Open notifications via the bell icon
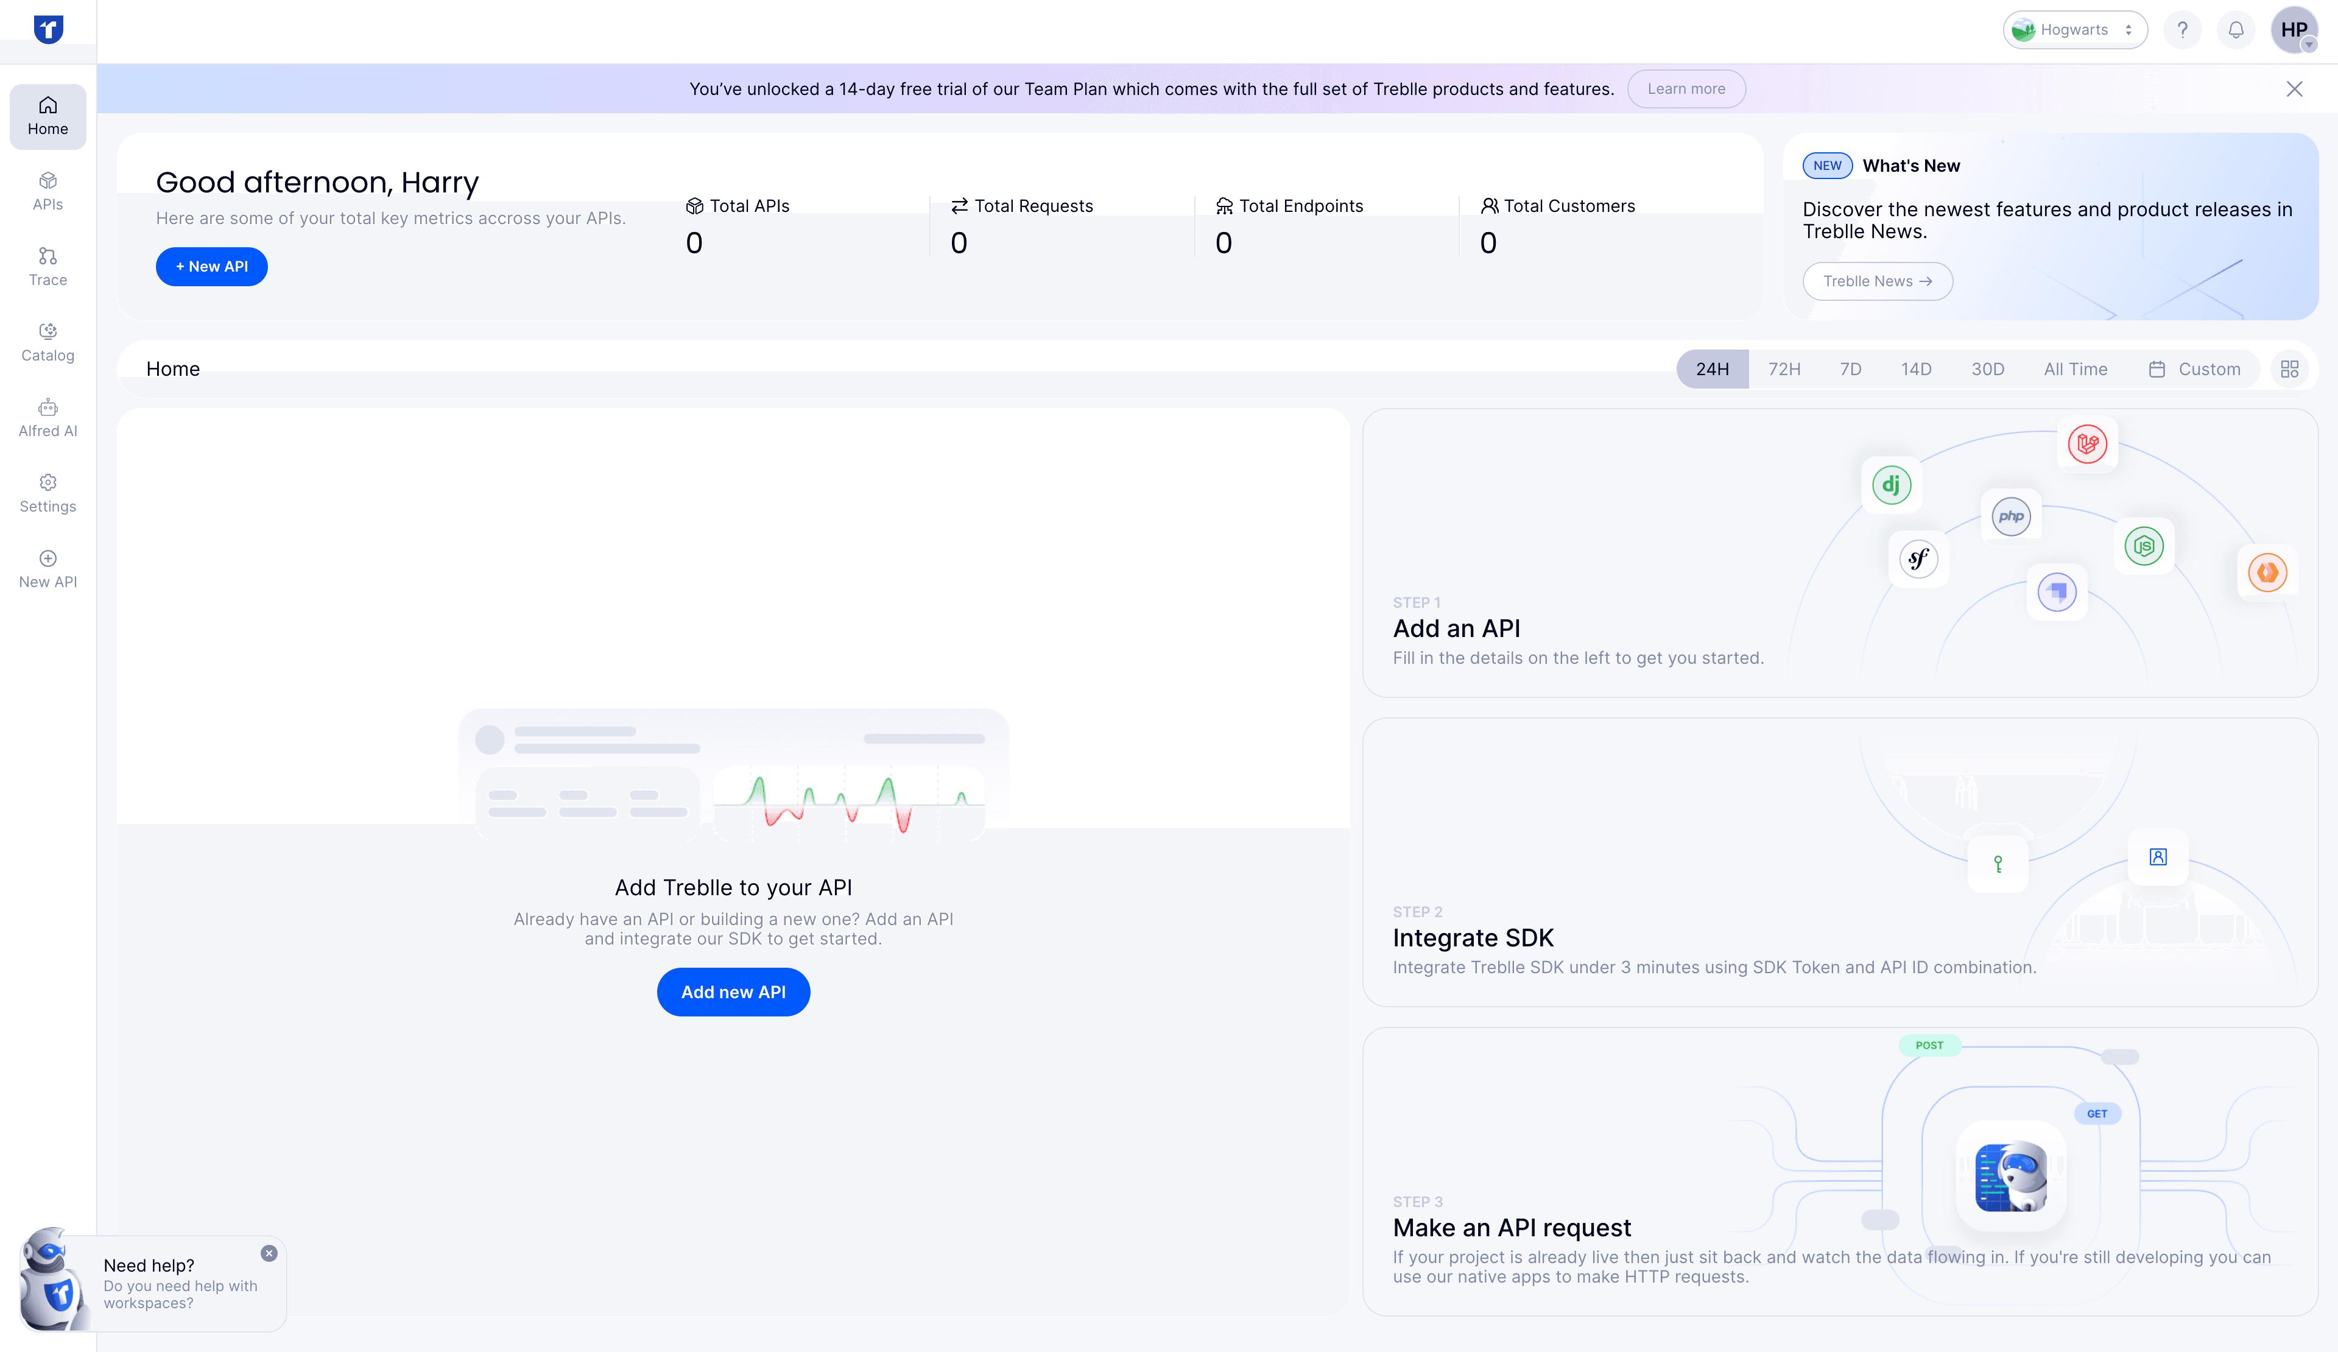Screen dimensions: 2338x1352 [2236, 29]
